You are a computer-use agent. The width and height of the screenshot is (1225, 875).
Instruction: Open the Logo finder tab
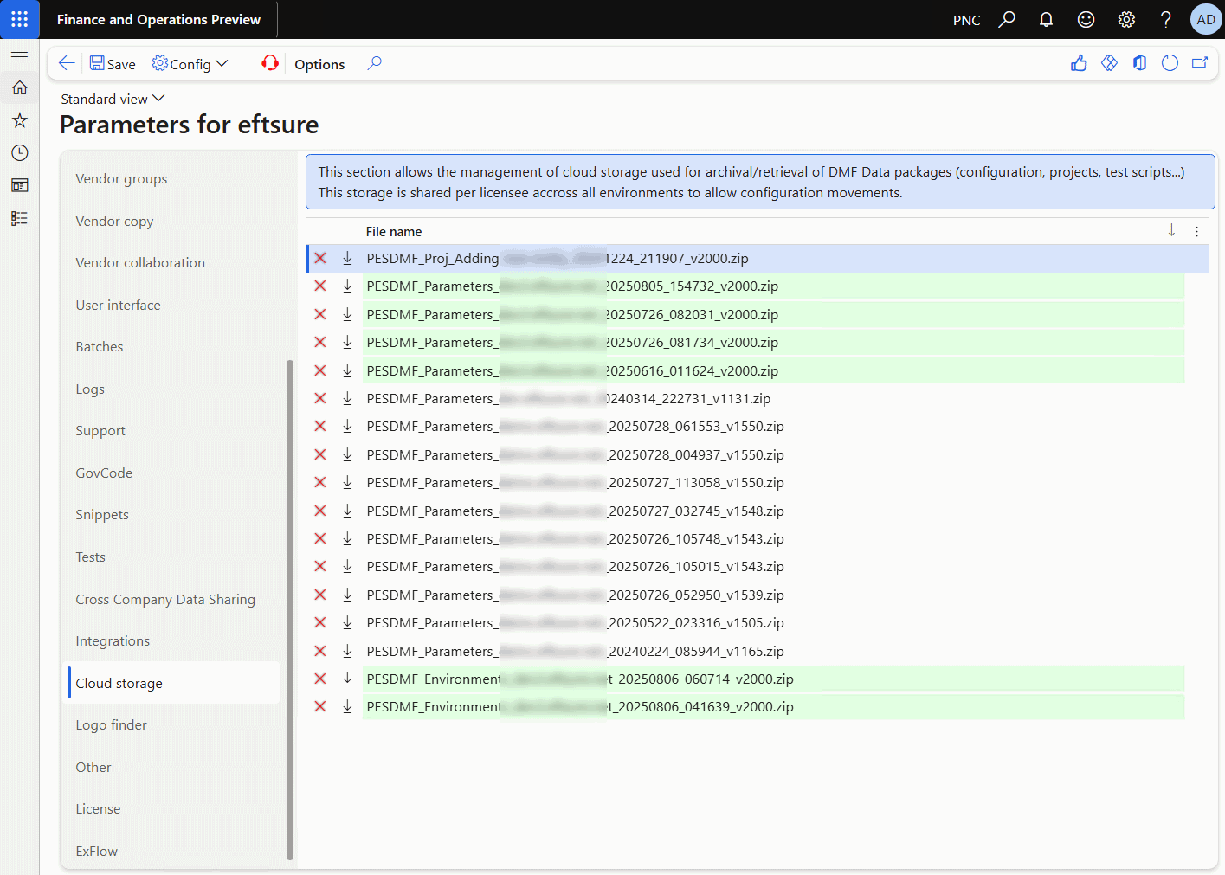112,725
